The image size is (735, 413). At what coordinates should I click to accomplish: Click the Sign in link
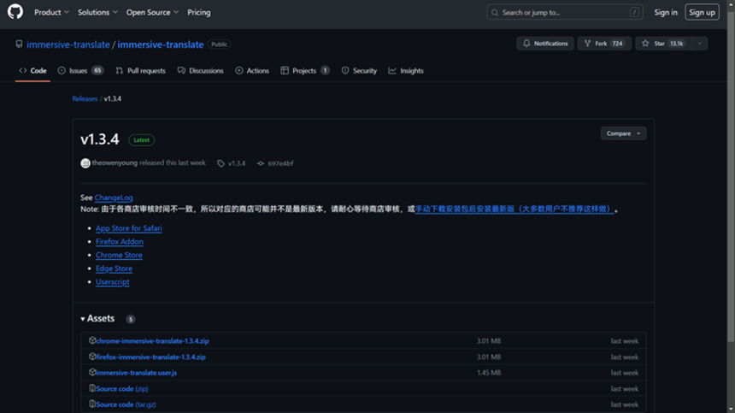(666, 13)
